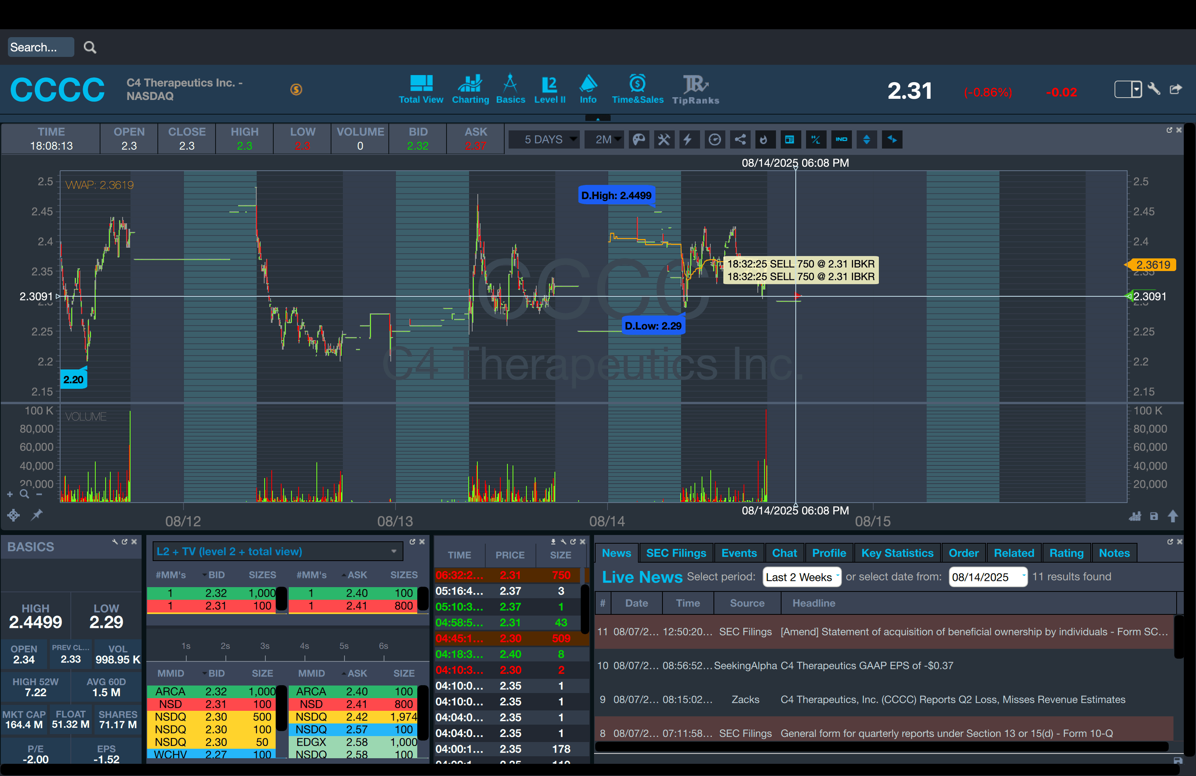The height and width of the screenshot is (776, 1196).
Task: Open the Last 2 Weeks period dropdown
Action: (x=801, y=577)
